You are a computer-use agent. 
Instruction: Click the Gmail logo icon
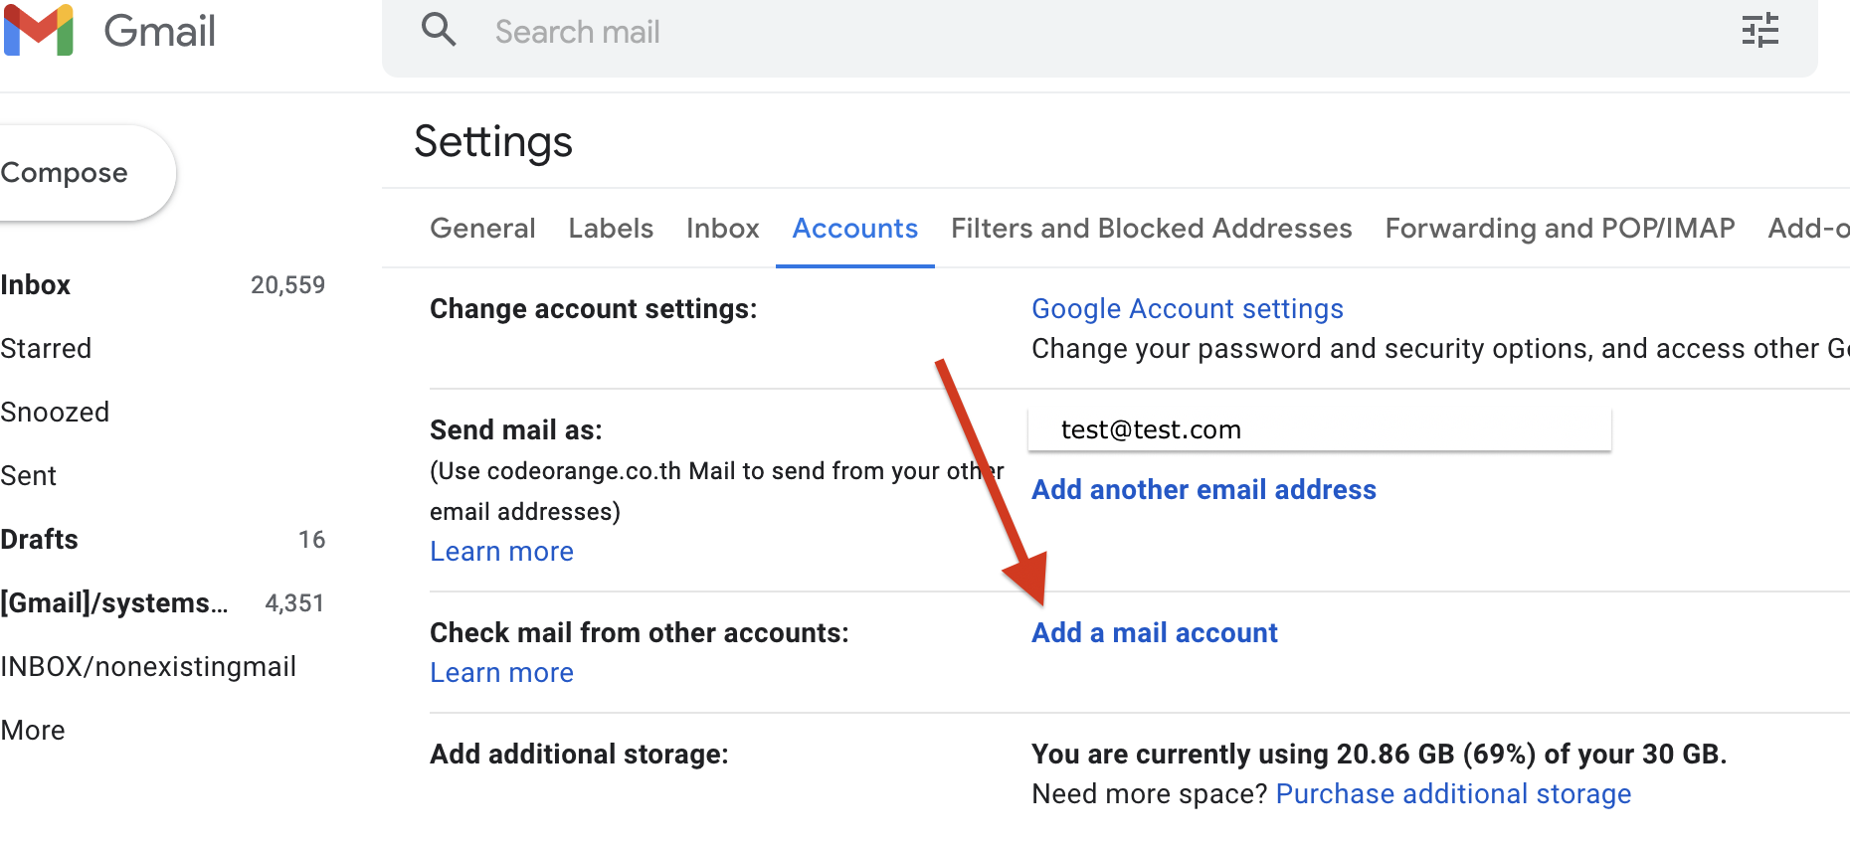tap(39, 31)
